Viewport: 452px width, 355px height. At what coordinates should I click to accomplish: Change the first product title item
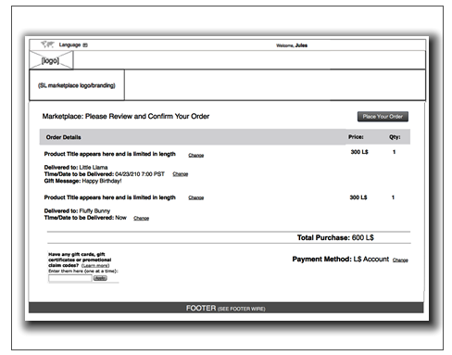pos(196,155)
